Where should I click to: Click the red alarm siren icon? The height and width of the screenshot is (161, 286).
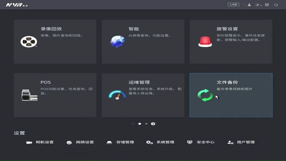click(205, 42)
